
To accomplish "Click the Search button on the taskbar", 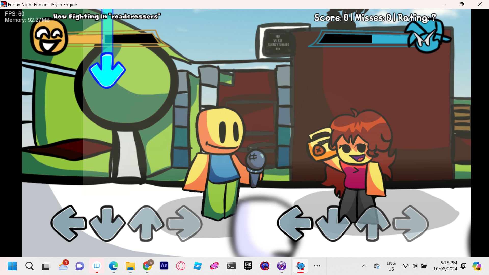I will [x=29, y=266].
